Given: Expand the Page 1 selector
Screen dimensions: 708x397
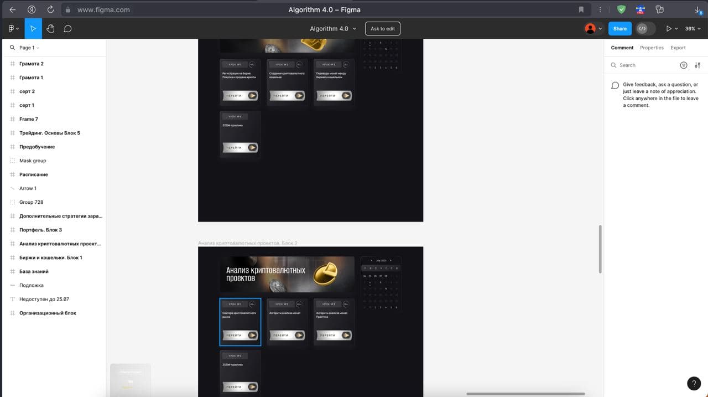Looking at the screenshot, I should tap(29, 48).
